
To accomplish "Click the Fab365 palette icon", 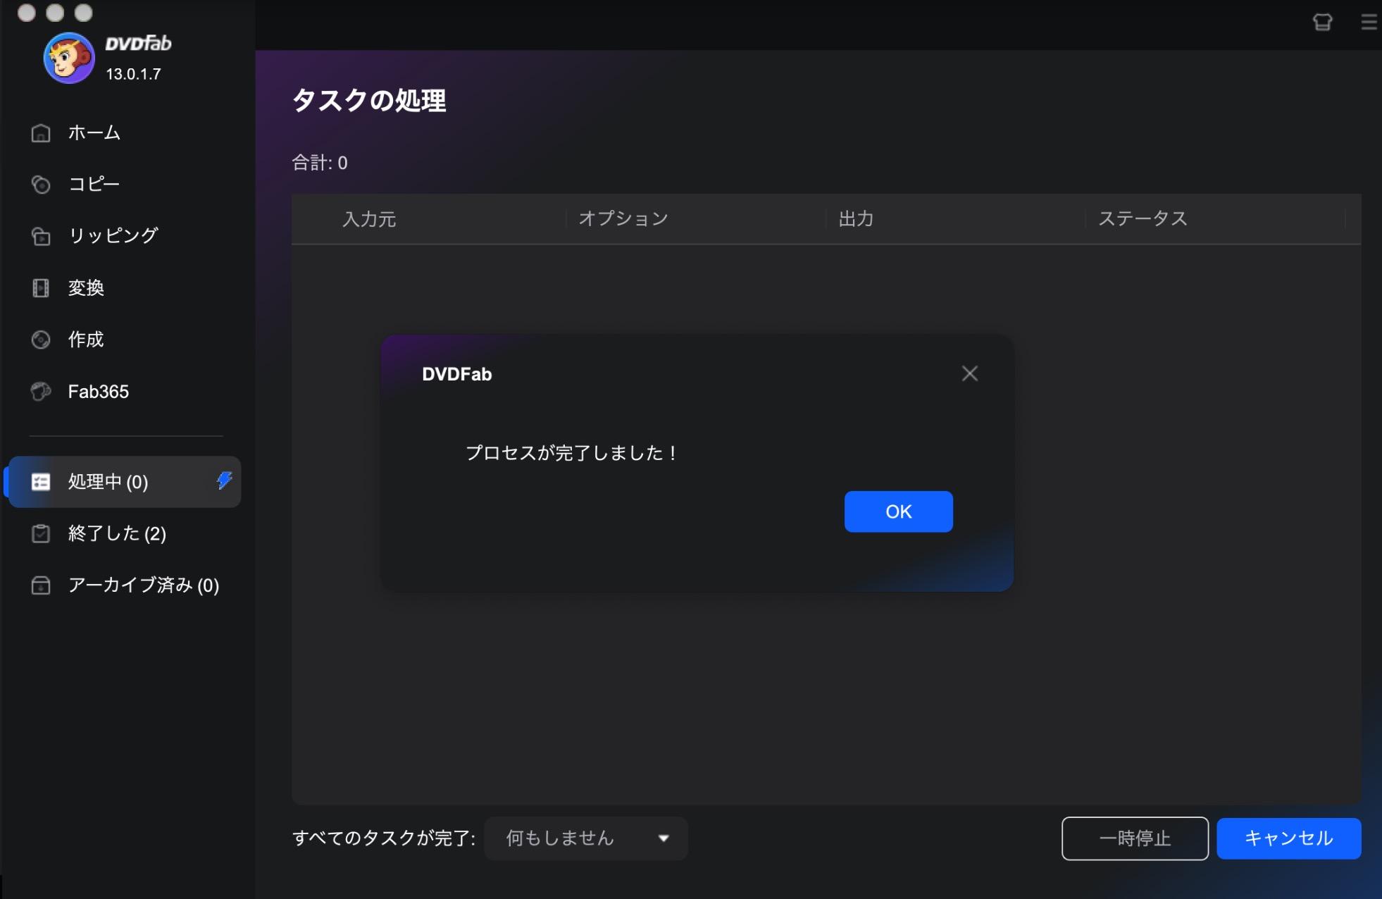I will pyautogui.click(x=41, y=391).
